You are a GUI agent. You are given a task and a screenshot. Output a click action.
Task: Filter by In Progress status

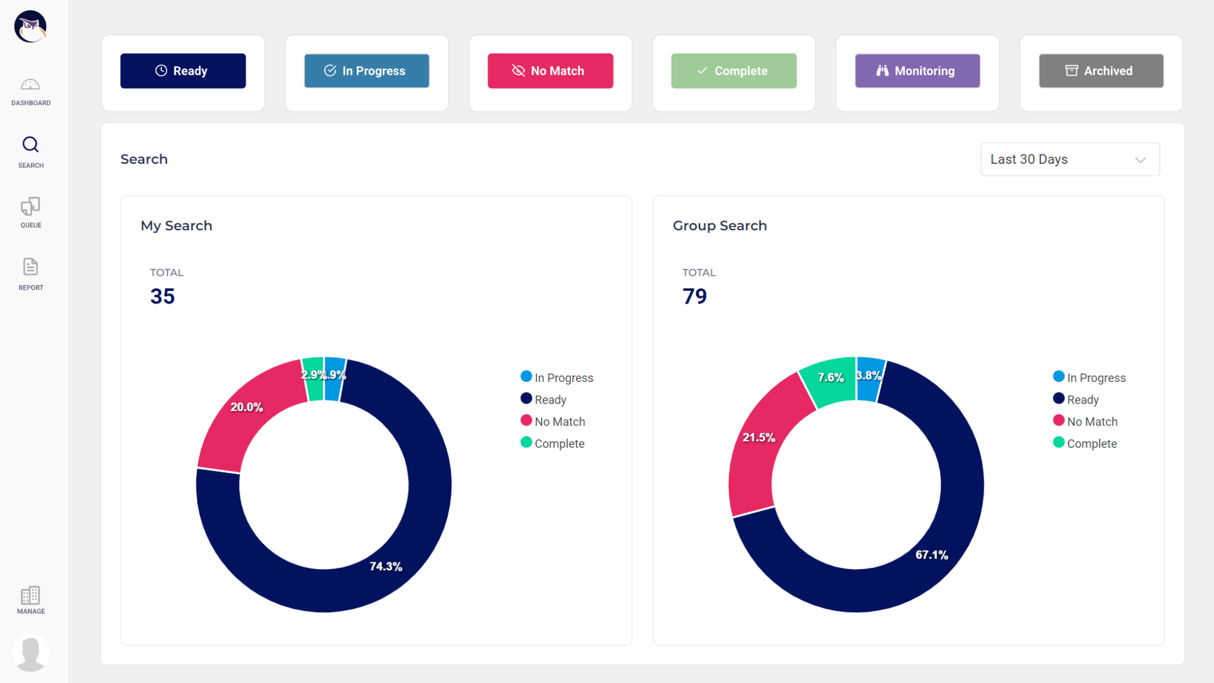366,71
